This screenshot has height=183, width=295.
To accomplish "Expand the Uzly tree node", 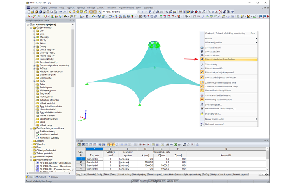I will pyautogui.click(x=35, y=31).
